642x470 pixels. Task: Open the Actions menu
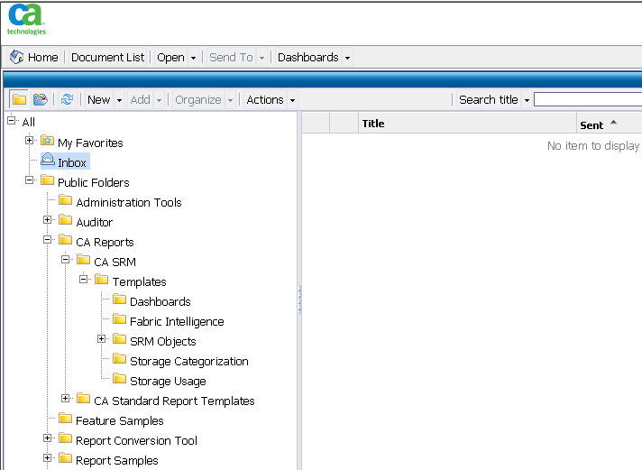(271, 100)
